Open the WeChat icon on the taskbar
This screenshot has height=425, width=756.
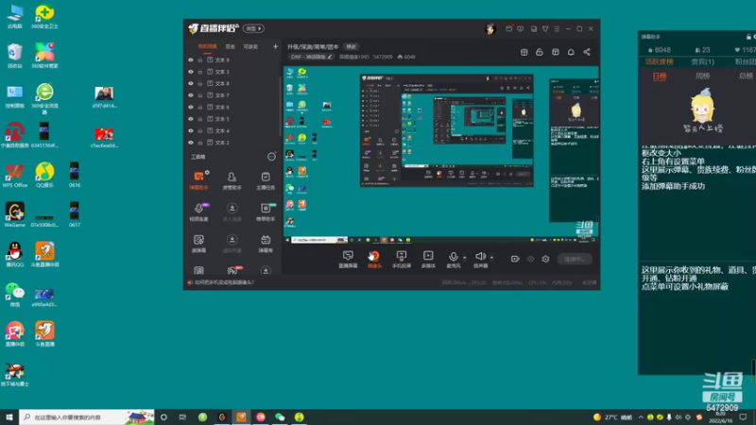[280, 417]
